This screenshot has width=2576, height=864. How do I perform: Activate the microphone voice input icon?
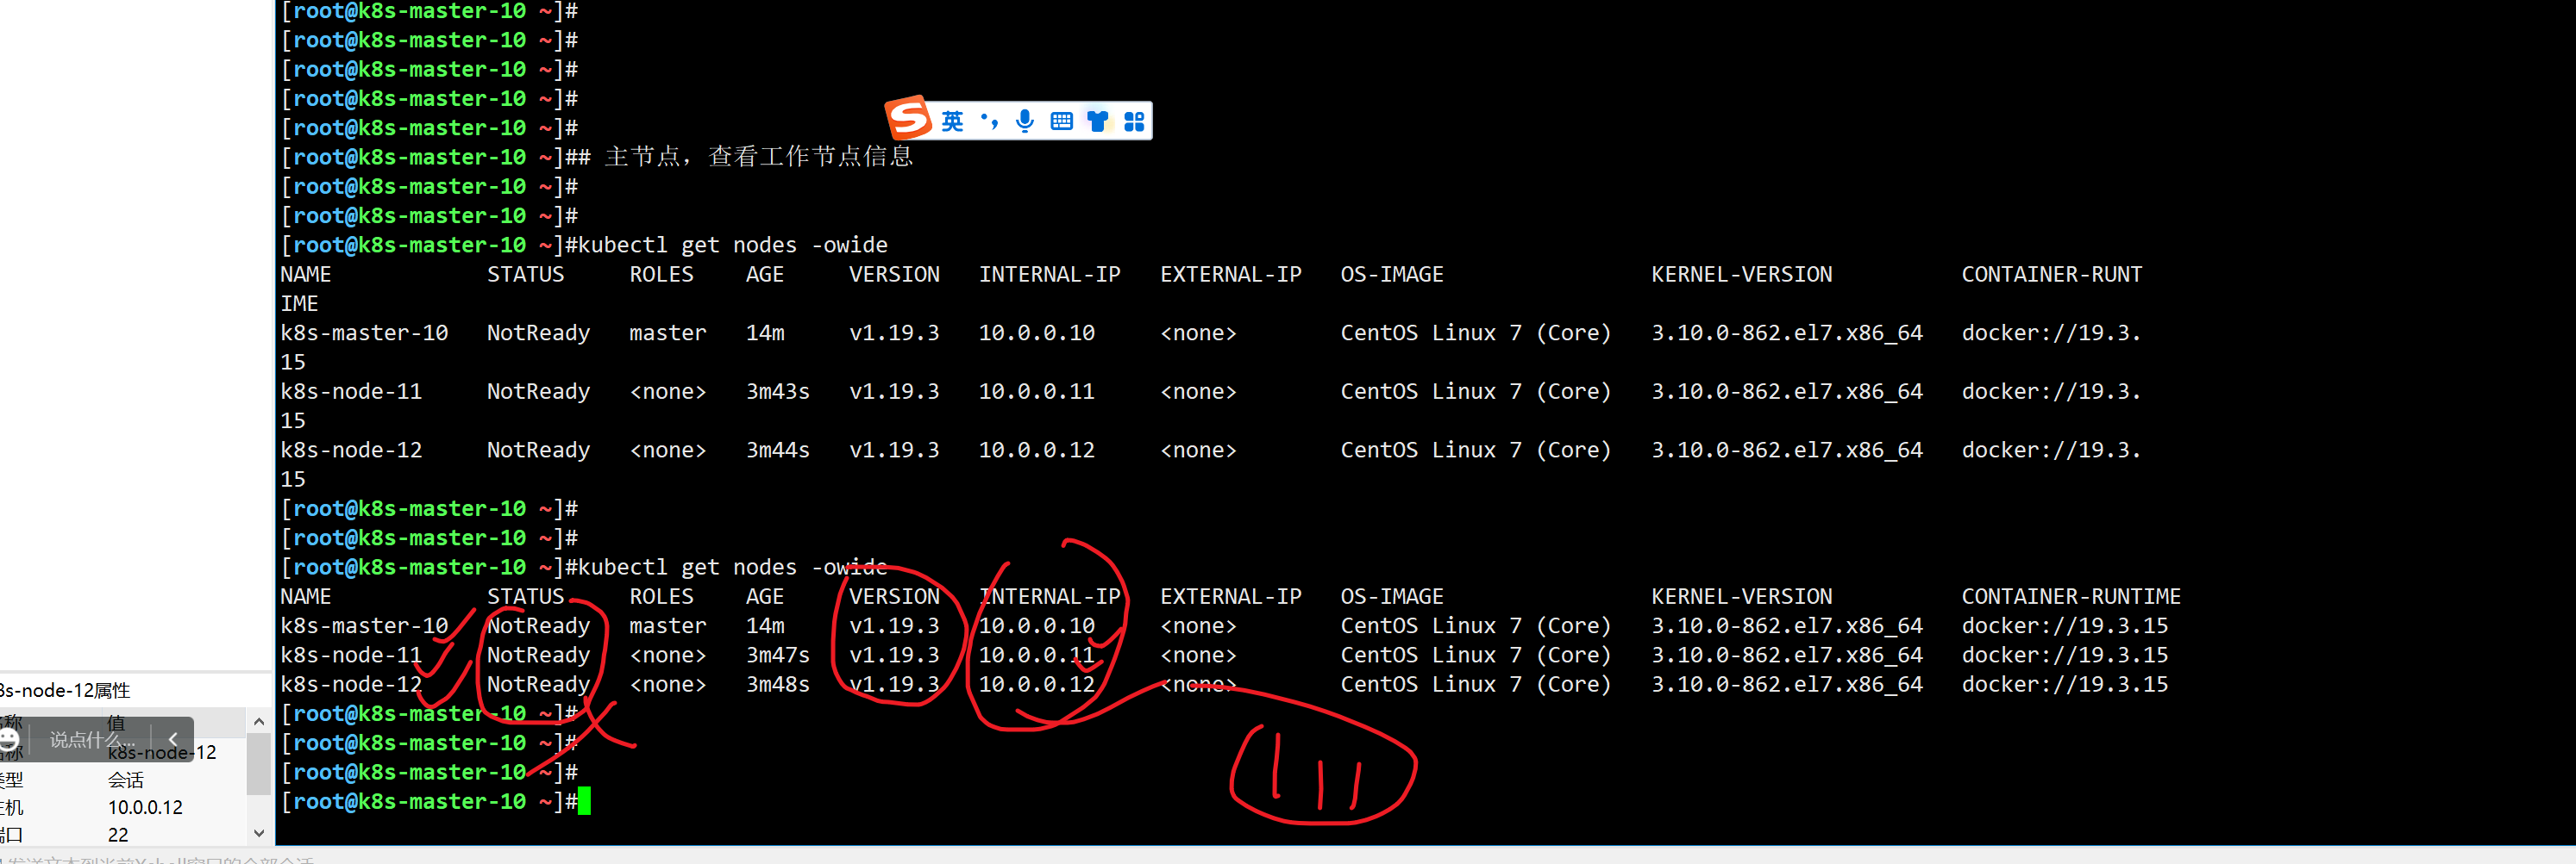(1024, 121)
